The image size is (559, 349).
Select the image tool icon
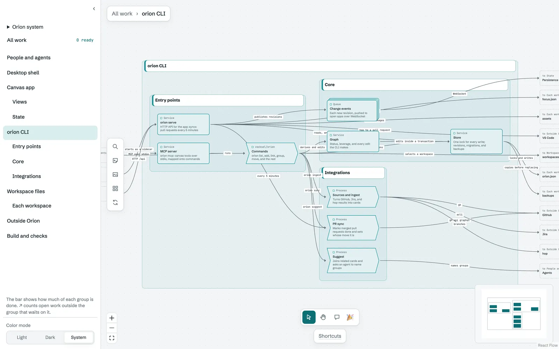pyautogui.click(x=115, y=174)
